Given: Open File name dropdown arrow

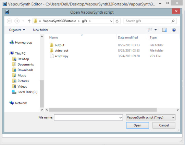Looking at the screenshot, I should point(121,117).
